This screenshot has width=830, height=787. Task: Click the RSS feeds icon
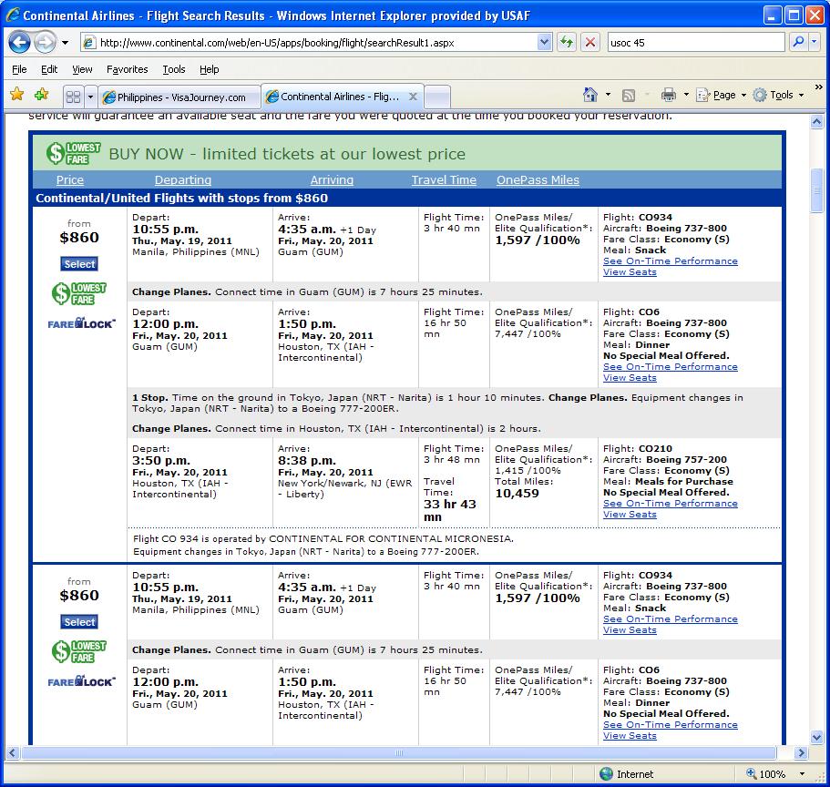629,96
